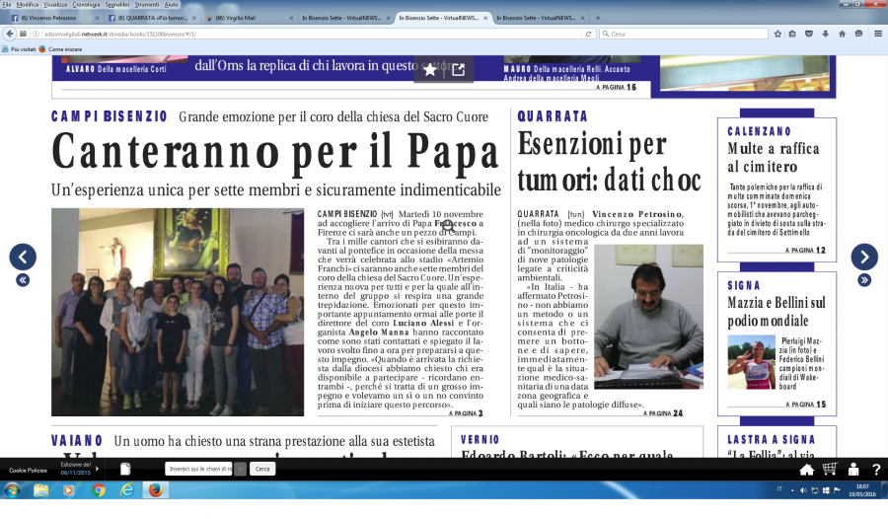This screenshot has width=888, height=519.
Task: Go to next newspaper page arrow
Action: tap(864, 258)
